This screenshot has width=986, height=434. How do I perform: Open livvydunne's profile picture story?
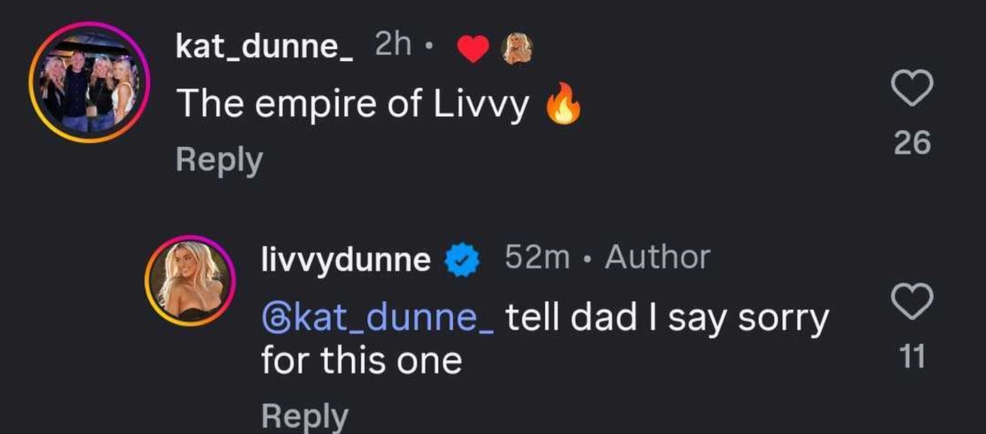190,281
